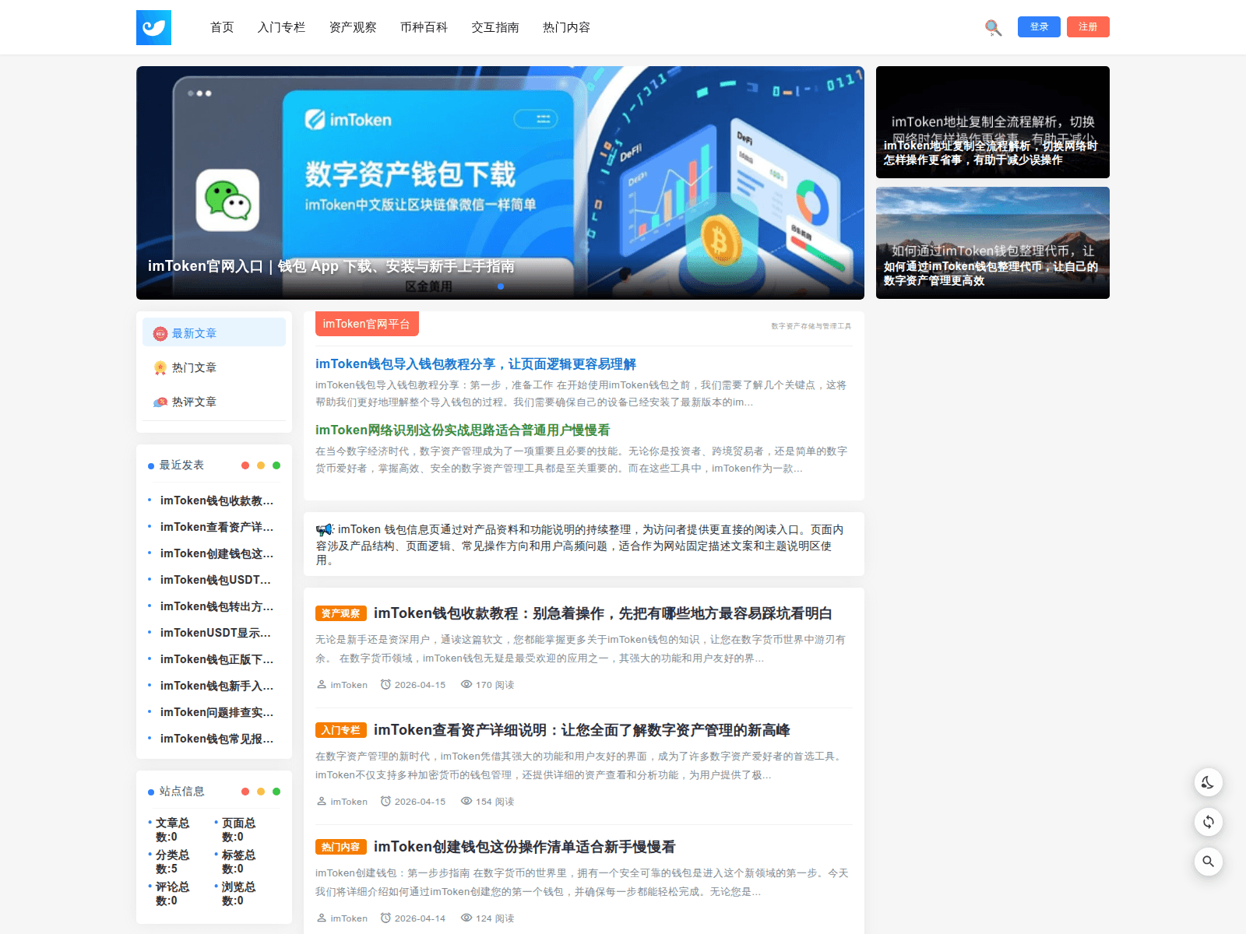Click the red dot in 最近发表 header
This screenshot has height=934, width=1246.
(245, 465)
